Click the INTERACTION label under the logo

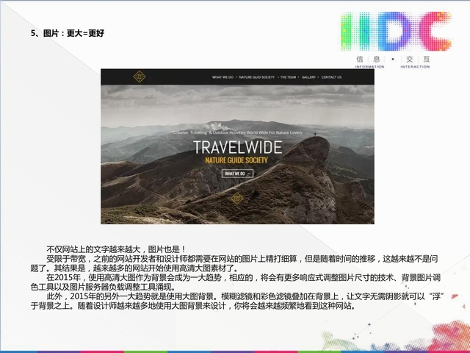coord(415,67)
